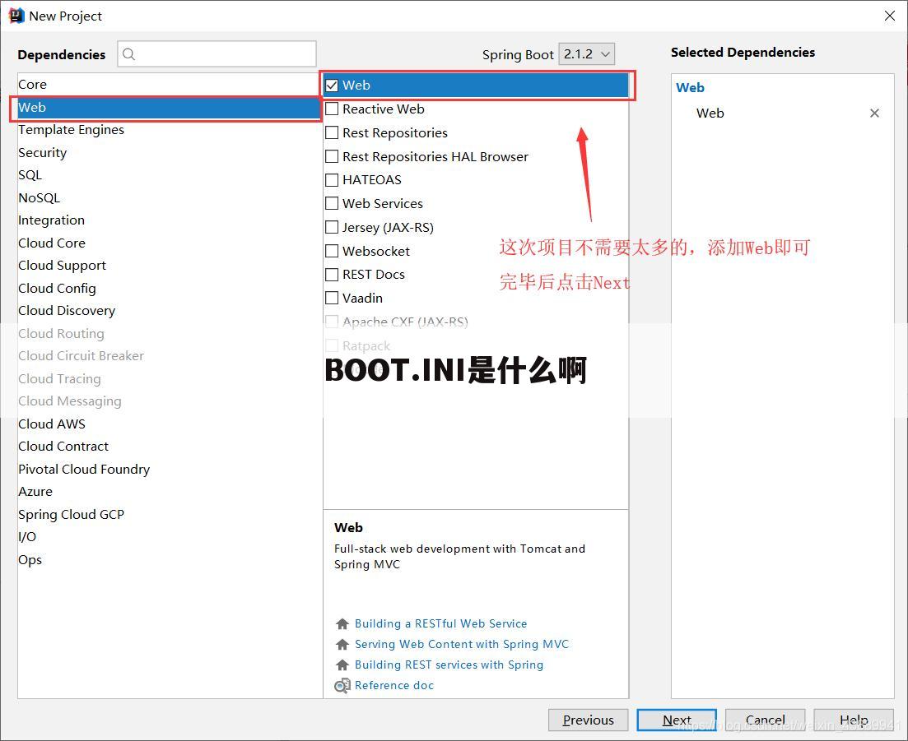Click the Help button
The width and height of the screenshot is (908, 741).
(854, 720)
